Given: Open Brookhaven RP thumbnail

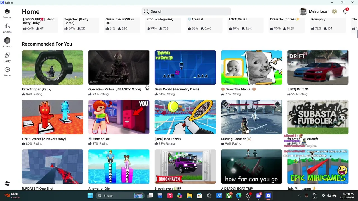Looking at the screenshot, I should click(x=185, y=167).
